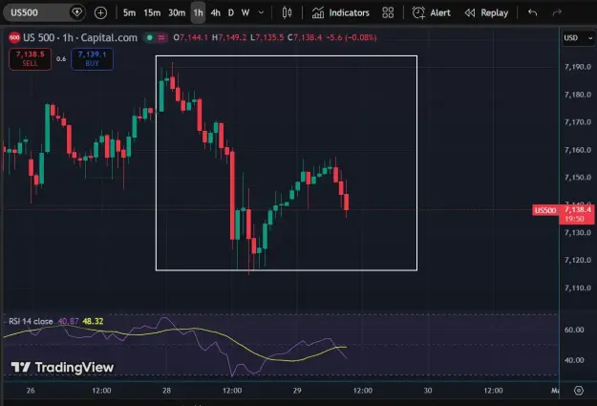
Task: Switch to the 4h timeframe
Action: (216, 13)
